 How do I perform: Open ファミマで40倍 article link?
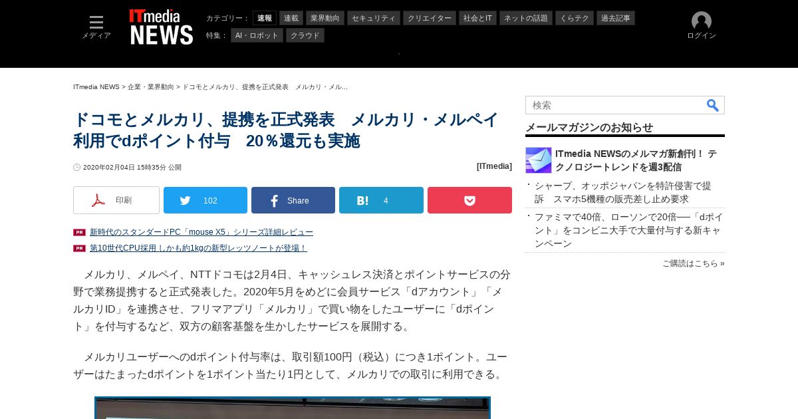[628, 230]
